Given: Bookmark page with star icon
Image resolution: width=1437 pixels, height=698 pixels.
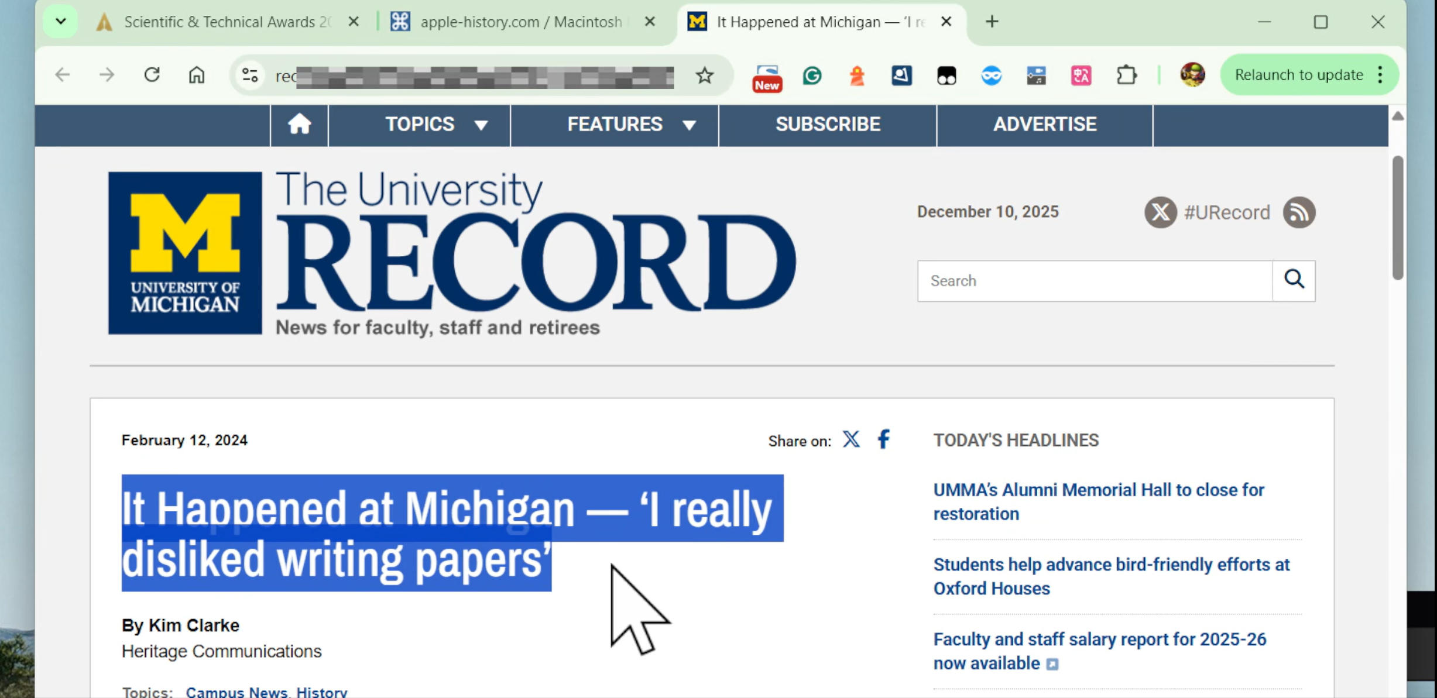Looking at the screenshot, I should 705,75.
